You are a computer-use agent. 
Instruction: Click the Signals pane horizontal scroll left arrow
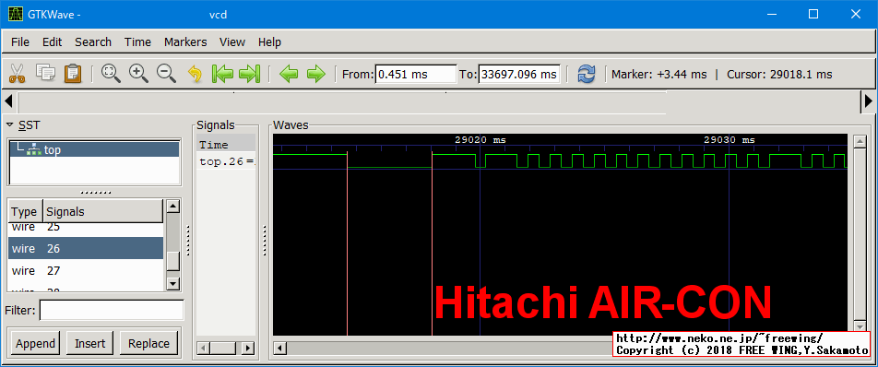point(204,349)
